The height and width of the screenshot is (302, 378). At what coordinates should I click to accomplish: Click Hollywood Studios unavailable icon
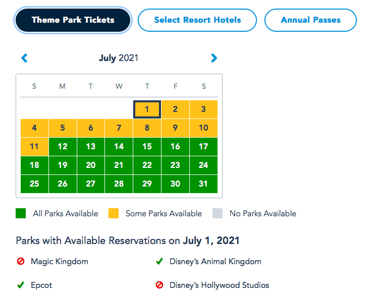pyautogui.click(x=159, y=285)
